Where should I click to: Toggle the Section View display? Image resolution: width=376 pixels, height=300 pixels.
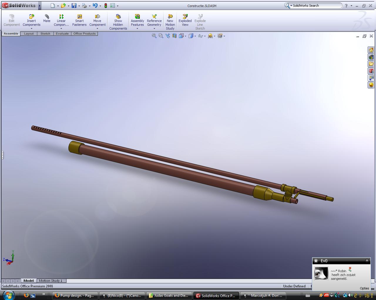click(174, 36)
